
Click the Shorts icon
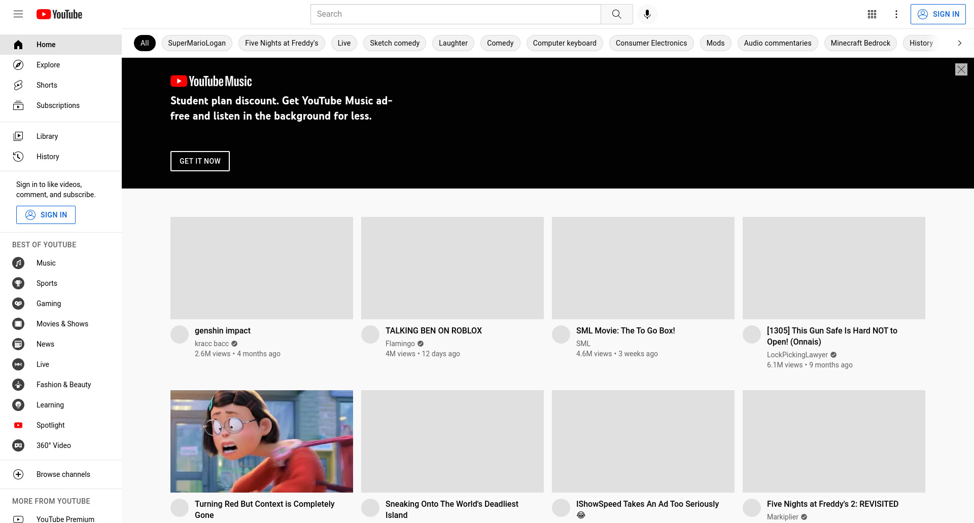point(18,85)
